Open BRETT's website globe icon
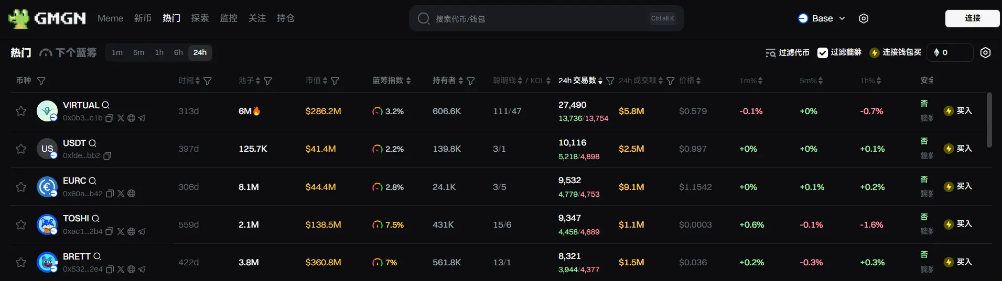 [x=131, y=269]
